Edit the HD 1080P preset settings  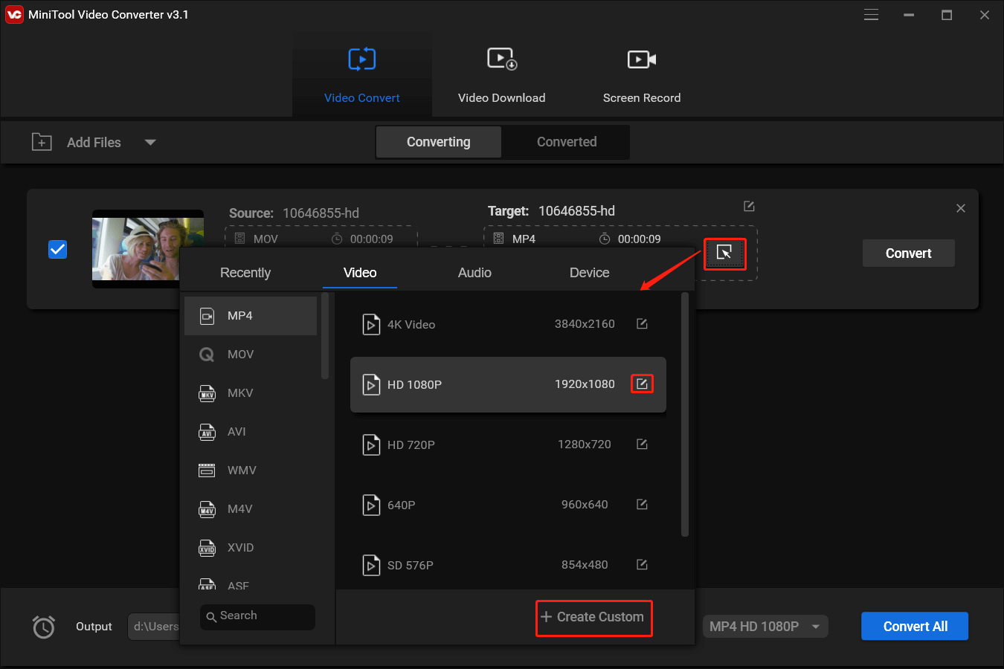coord(642,384)
